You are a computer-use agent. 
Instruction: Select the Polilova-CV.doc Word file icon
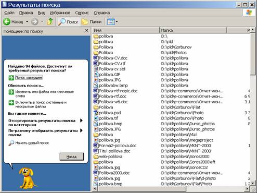[x=96, y=58]
